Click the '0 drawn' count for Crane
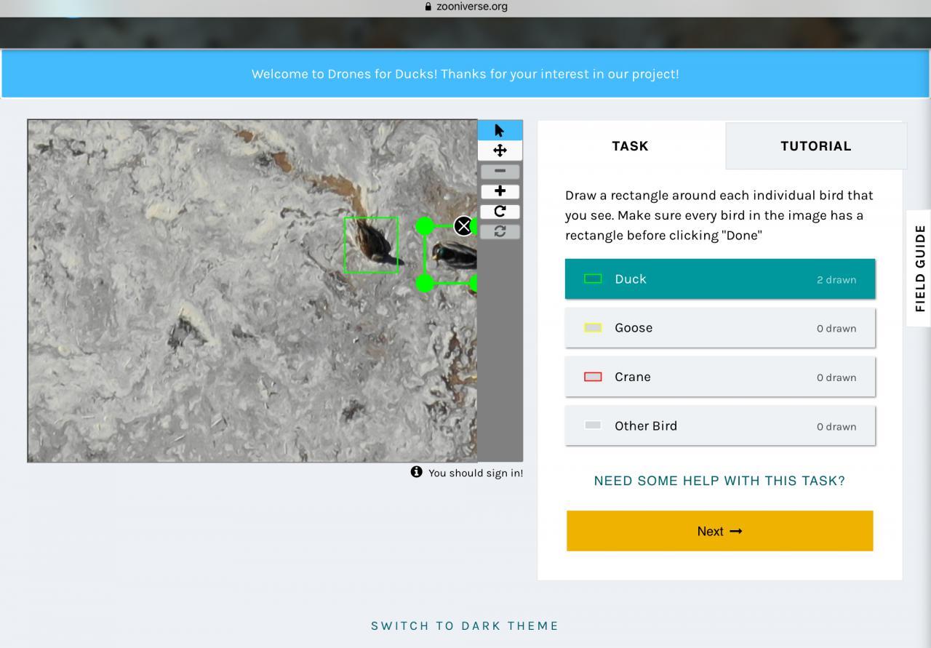Screen dimensions: 931x648 [x=836, y=377]
